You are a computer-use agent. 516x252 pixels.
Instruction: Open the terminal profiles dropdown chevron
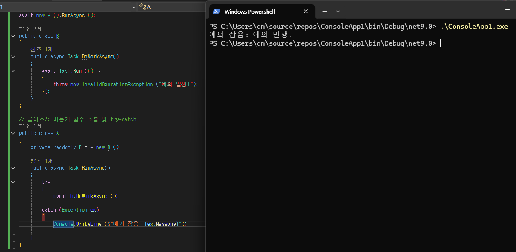point(338,12)
